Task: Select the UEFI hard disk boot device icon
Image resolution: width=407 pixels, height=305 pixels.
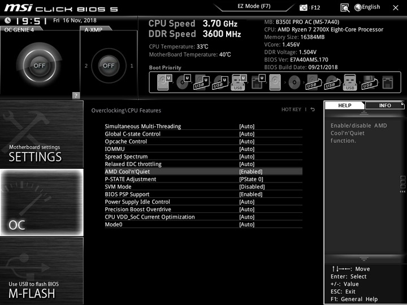Action: tap(164, 82)
